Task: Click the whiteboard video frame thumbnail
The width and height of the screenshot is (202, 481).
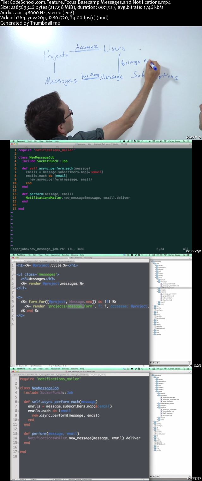Action: (x=101, y=83)
